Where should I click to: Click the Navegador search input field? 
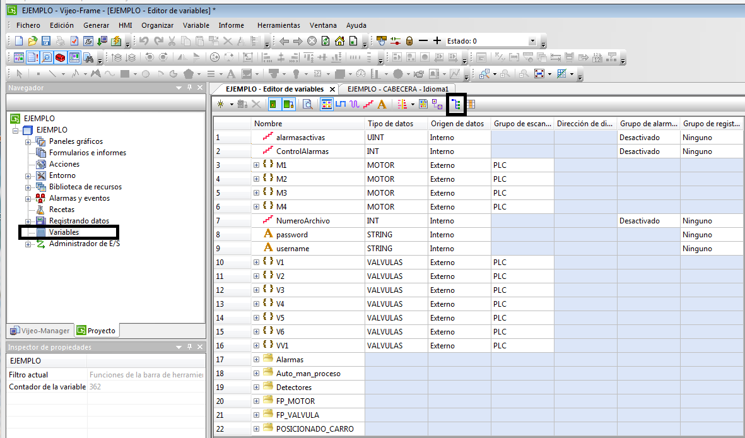[105, 102]
